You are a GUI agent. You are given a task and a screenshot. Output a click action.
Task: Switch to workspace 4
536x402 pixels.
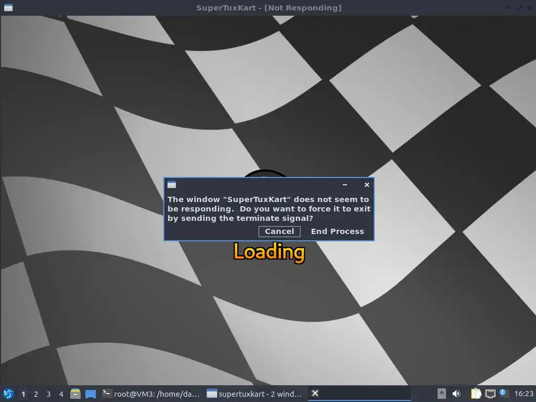pos(61,394)
